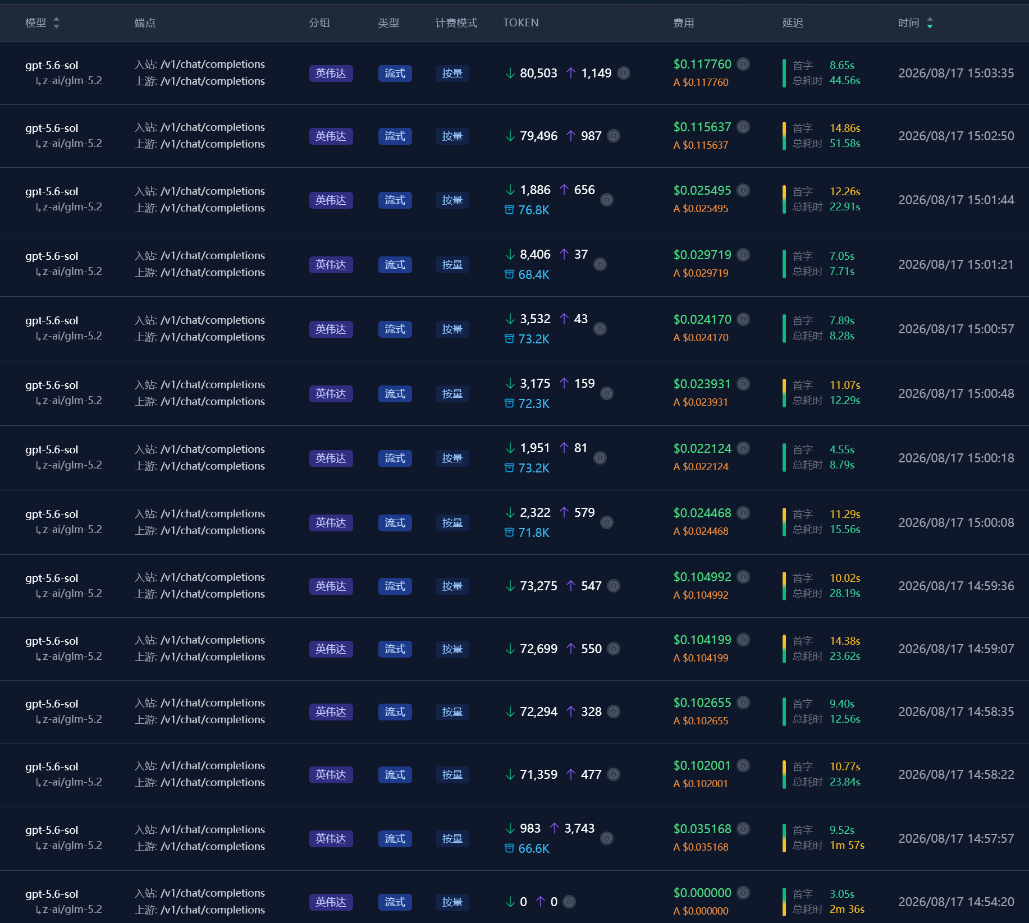Viewport: 1029px width, 923px height.
Task: Click the 计费模式 column header
Action: click(x=456, y=23)
